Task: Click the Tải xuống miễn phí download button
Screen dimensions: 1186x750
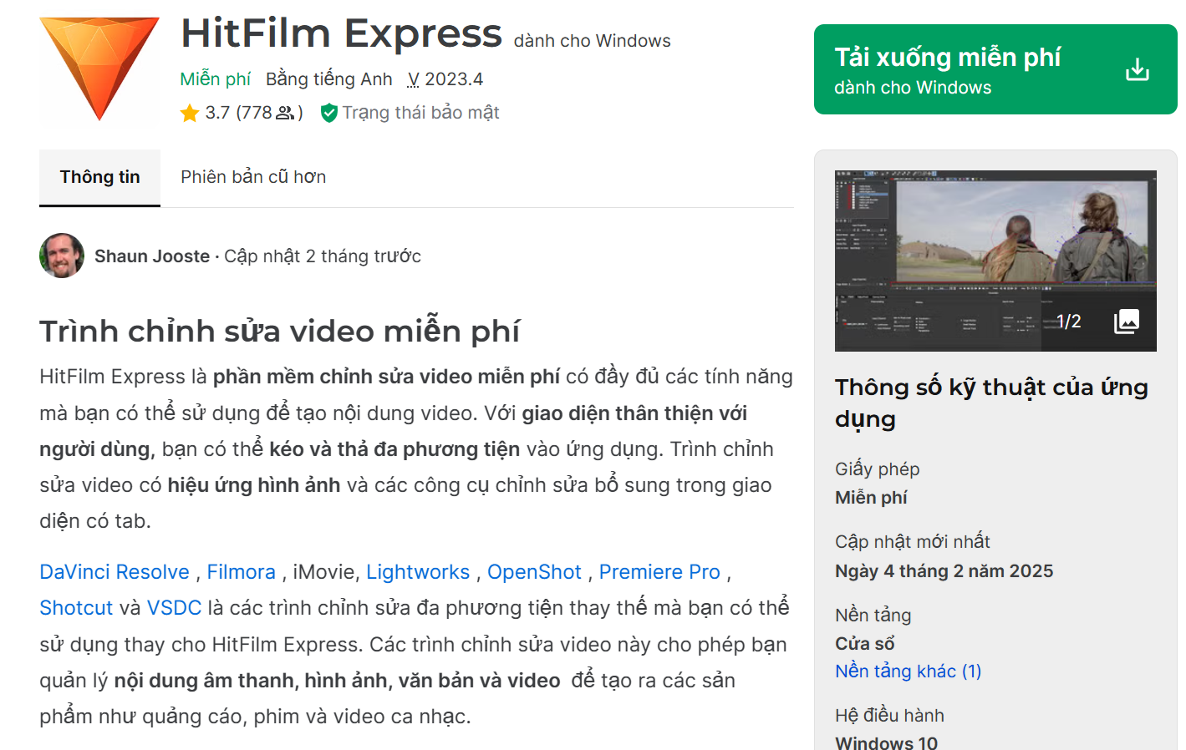Action: point(995,69)
